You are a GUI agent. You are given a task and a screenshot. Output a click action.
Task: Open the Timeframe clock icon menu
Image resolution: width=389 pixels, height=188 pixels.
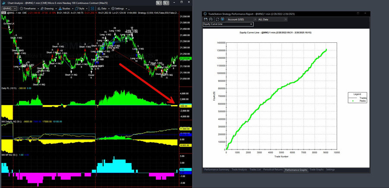tap(22, 9)
